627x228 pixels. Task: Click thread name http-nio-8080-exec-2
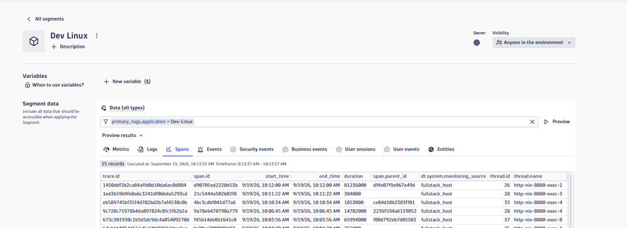[x=539, y=185]
